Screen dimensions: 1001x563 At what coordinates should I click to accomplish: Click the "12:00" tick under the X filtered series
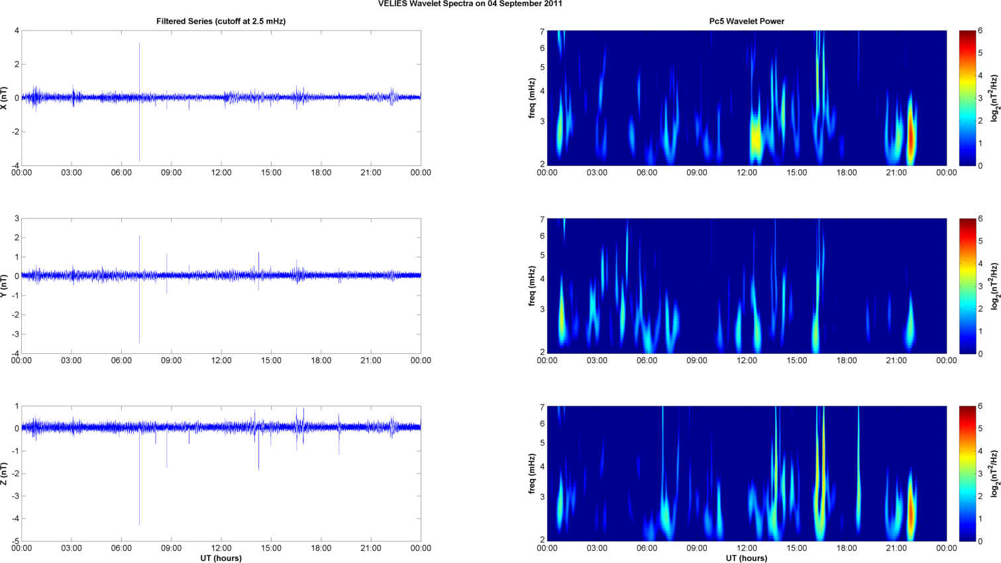tap(221, 173)
